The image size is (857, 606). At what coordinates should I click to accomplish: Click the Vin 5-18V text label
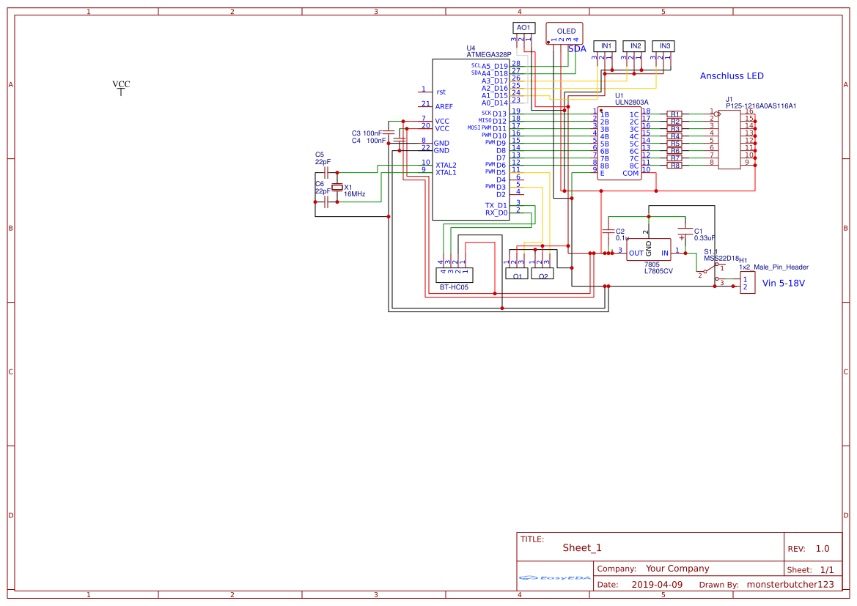point(783,283)
